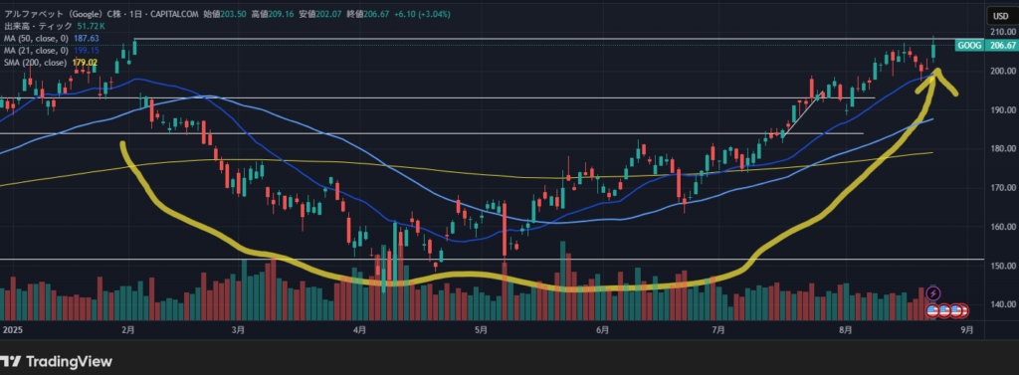The image size is (1019, 375).
Task: Click the current price label 206.67 on axis
Action: 1001,46
